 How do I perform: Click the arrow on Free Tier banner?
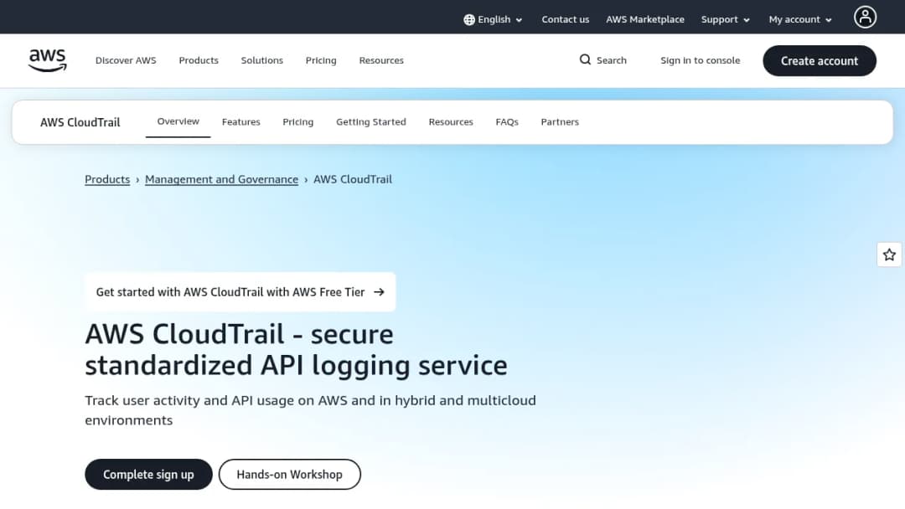pyautogui.click(x=380, y=292)
